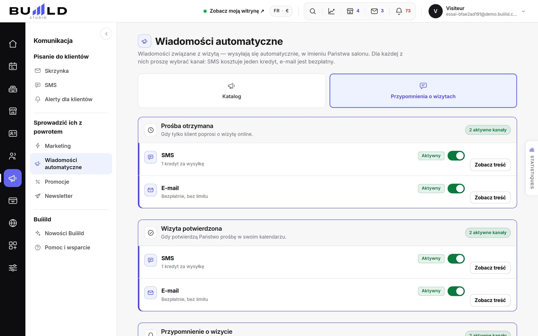The width and height of the screenshot is (538, 336).
Task: Open Marketing in the sidebar
Action: [71, 146]
